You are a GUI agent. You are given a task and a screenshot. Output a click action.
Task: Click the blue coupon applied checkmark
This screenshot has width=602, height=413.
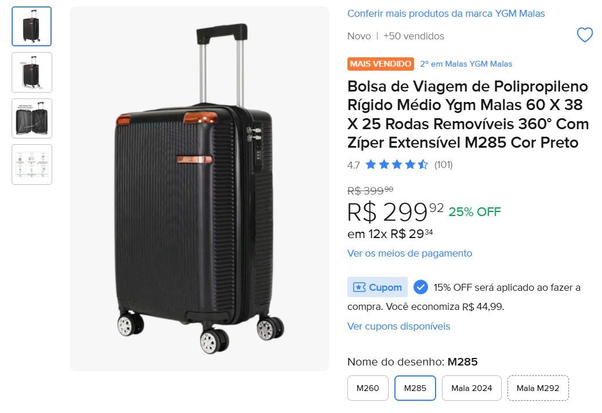point(420,287)
